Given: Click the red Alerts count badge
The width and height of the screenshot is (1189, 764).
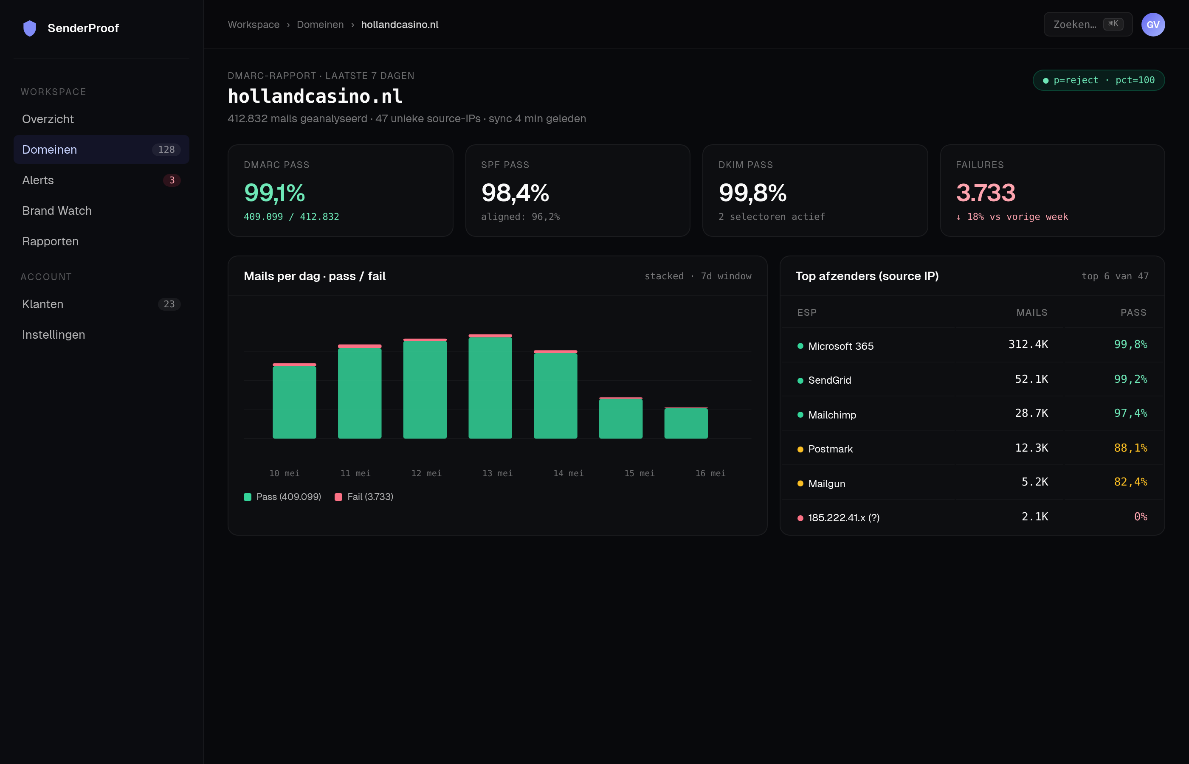Looking at the screenshot, I should pyautogui.click(x=172, y=180).
